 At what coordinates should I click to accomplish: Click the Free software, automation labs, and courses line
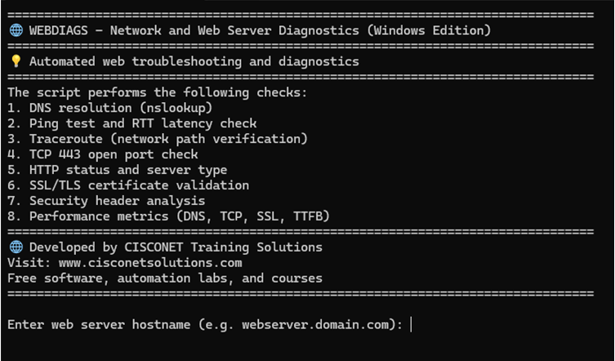(164, 278)
